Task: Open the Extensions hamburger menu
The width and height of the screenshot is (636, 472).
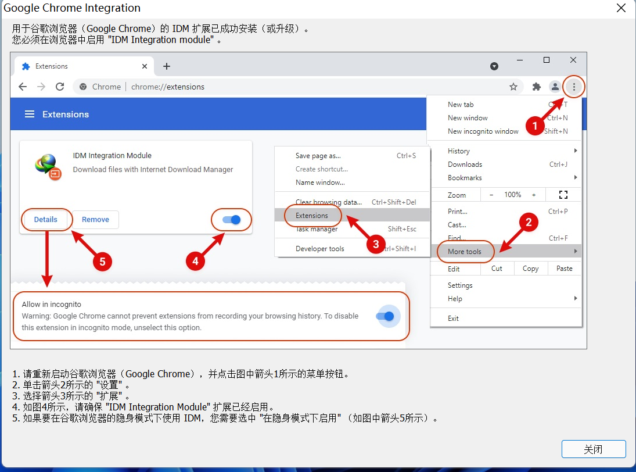Action: point(30,114)
